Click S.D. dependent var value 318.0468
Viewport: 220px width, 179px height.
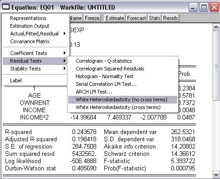coord(183,139)
